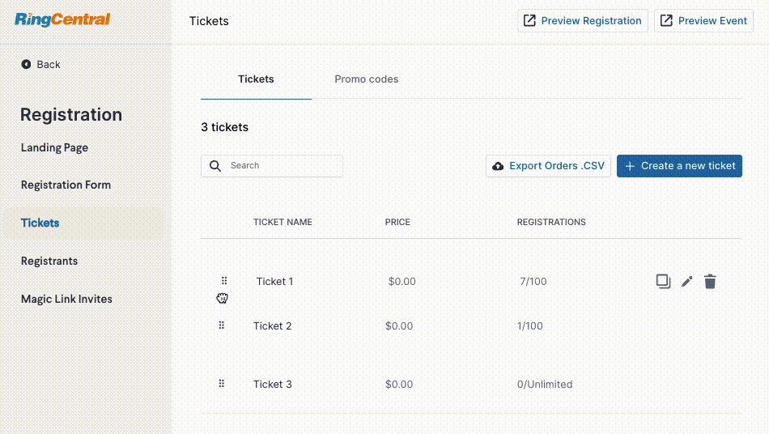Focus the ticket Search field
Viewport: 769px width, 434px height.
272,166
